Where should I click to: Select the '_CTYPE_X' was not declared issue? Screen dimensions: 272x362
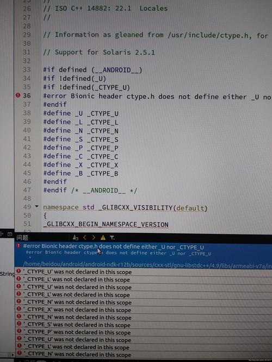coord(143,310)
